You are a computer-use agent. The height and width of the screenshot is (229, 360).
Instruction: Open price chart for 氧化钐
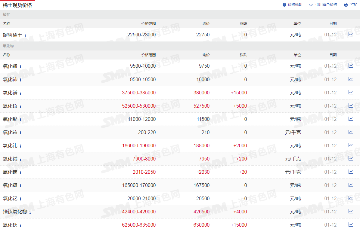click(x=350, y=119)
